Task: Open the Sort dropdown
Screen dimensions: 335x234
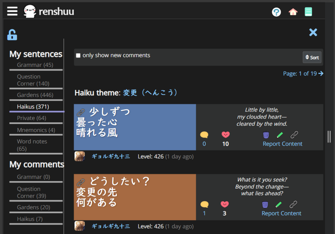Action: [312, 57]
